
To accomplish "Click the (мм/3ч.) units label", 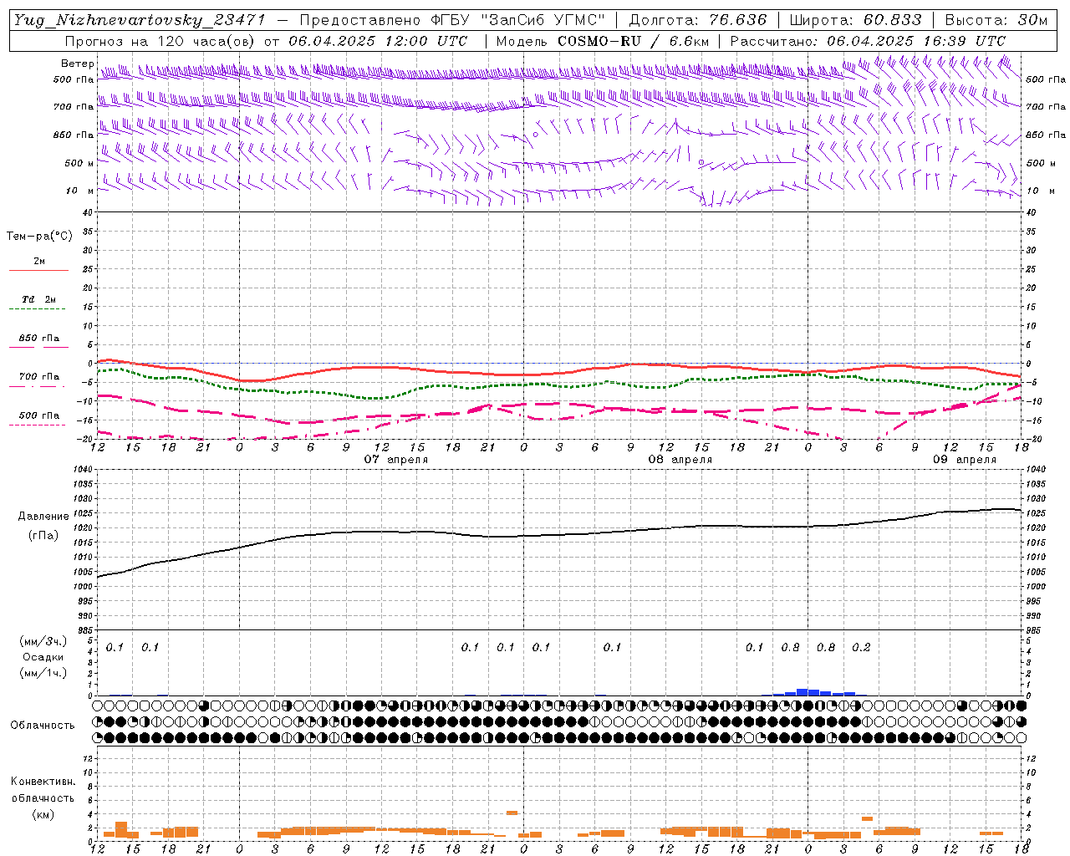I will (x=43, y=641).
